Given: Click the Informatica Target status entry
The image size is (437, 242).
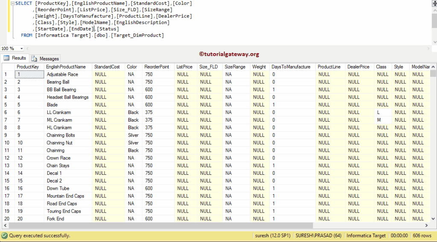Looking at the screenshot, I should click(x=366, y=236).
